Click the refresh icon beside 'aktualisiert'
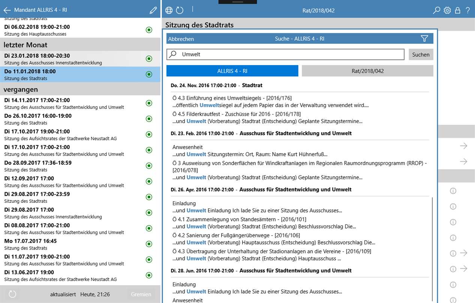475x303 pixels. pyautogui.click(x=12, y=294)
